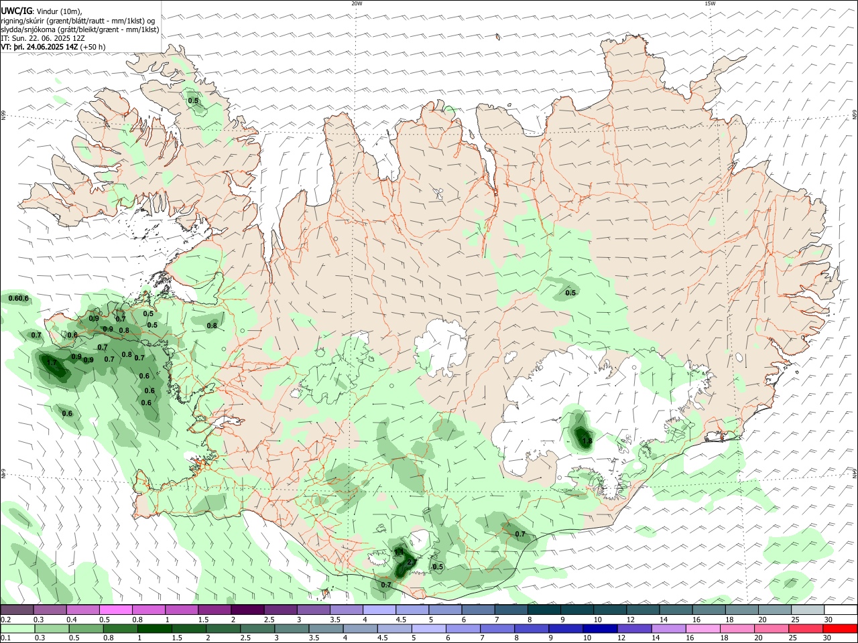Click the 'IT: Sun. 22. 06. 2025 12Z' line
Viewport: 858px width, 643px height.
[43, 38]
